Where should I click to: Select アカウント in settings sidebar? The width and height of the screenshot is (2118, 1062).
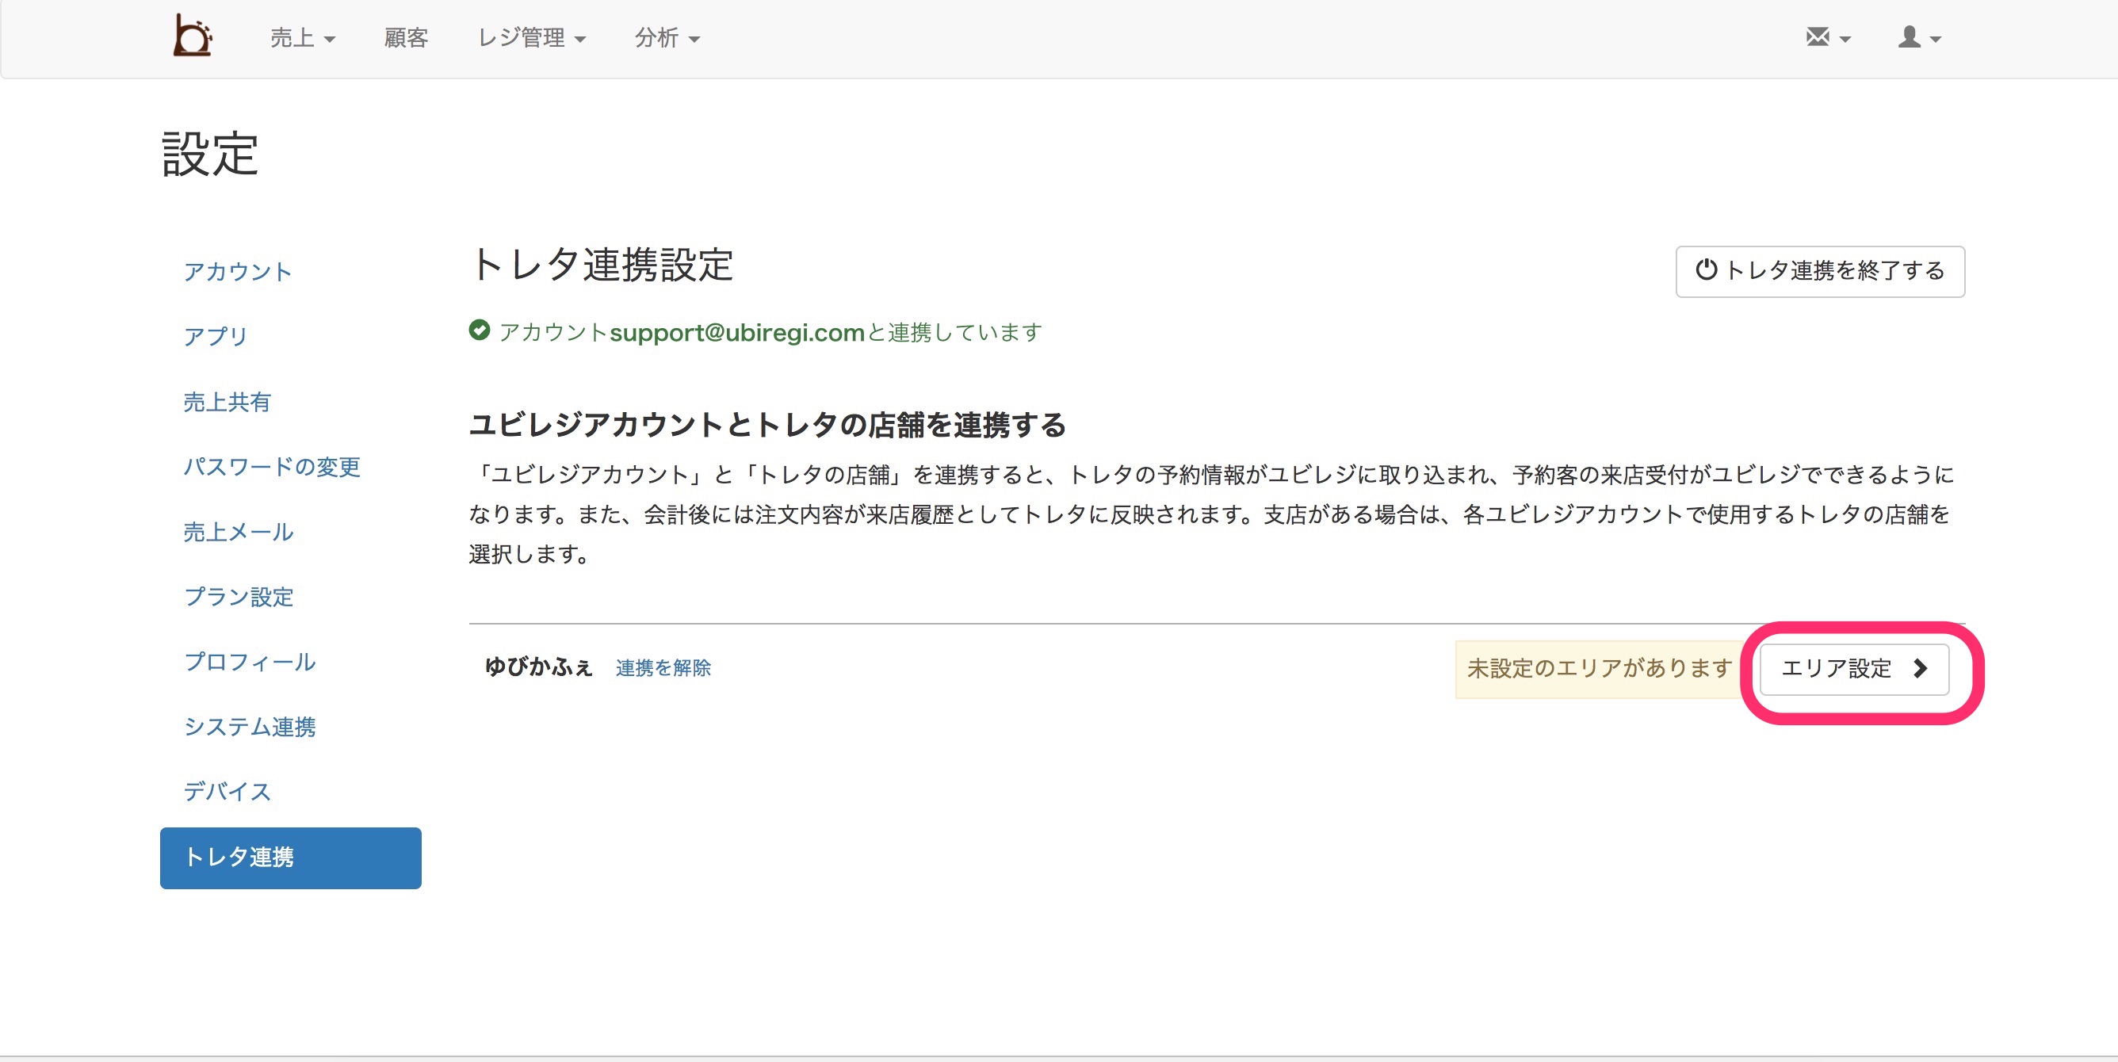click(x=238, y=271)
